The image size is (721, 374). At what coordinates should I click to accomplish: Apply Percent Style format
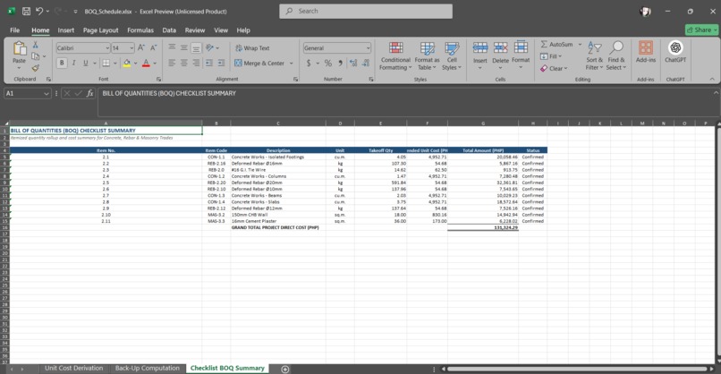(328, 63)
